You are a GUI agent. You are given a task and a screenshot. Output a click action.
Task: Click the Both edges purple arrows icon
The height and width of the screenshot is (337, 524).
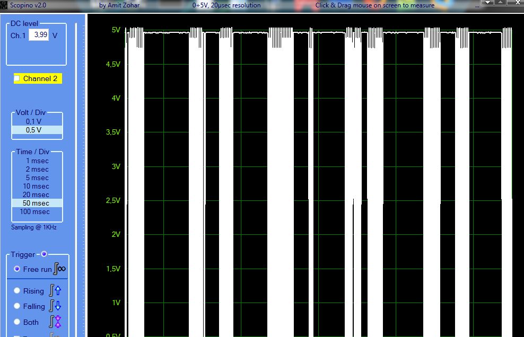click(55, 322)
